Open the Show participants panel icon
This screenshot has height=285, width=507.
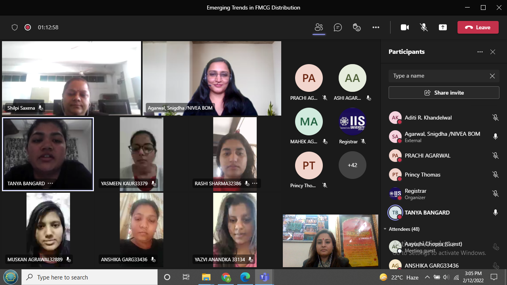319,27
